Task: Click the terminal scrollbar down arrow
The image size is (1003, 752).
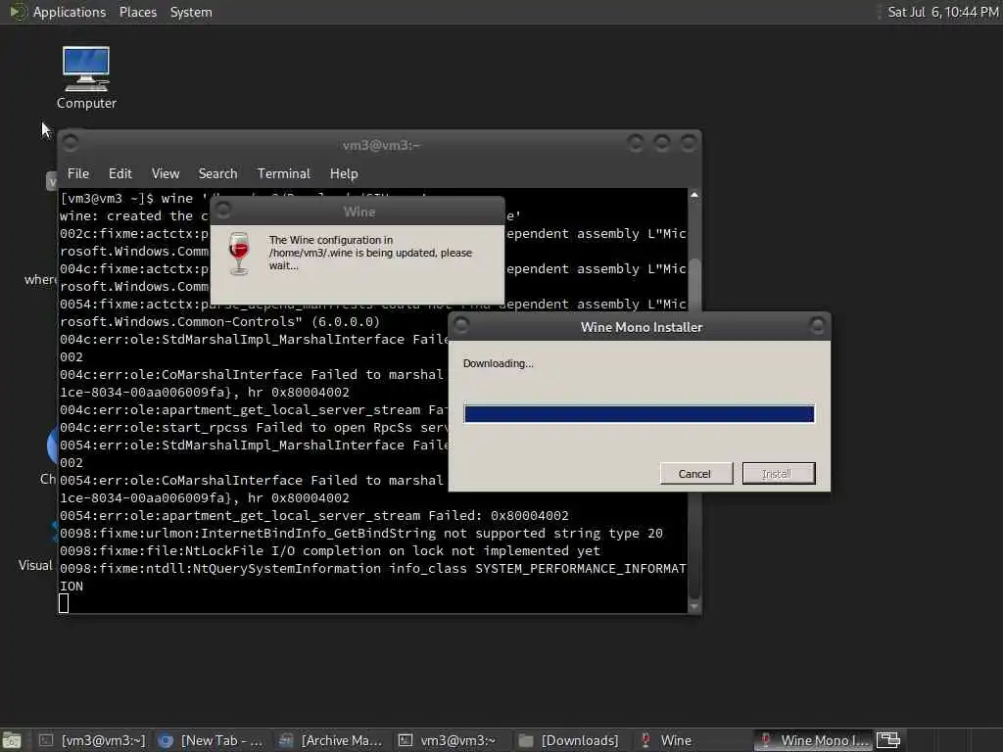Action: click(694, 607)
